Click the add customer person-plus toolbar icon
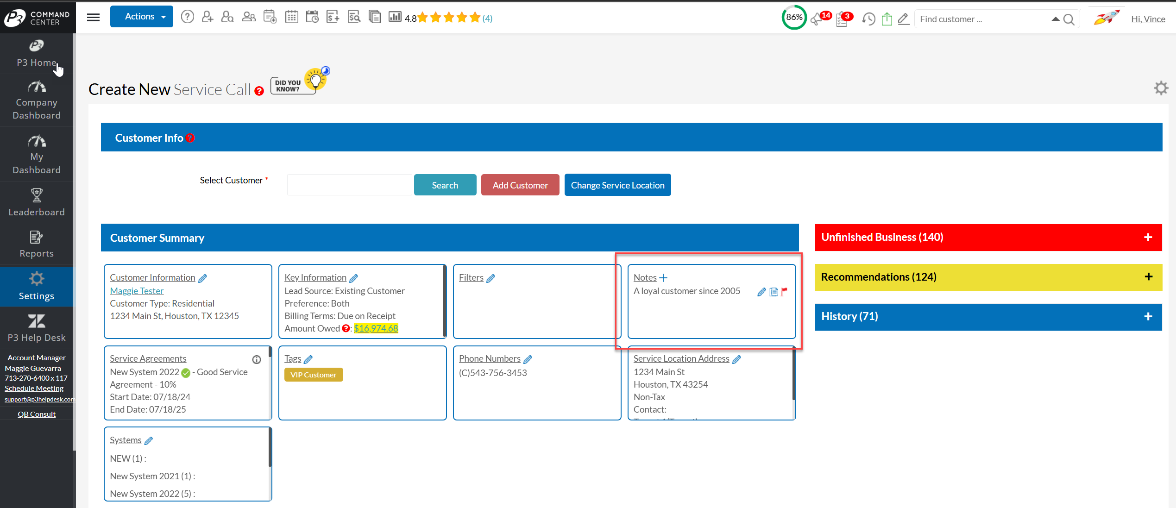Image resolution: width=1176 pixels, height=508 pixels. click(x=207, y=17)
